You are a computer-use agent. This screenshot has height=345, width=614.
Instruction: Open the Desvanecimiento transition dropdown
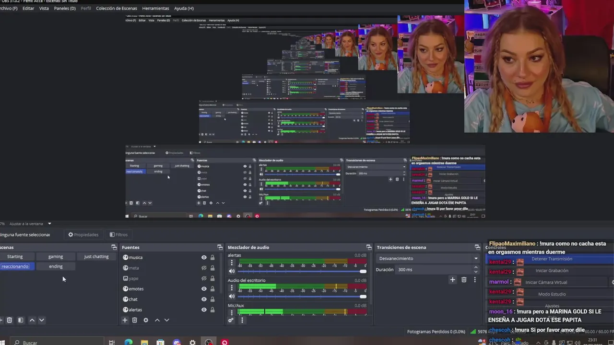pos(428,258)
